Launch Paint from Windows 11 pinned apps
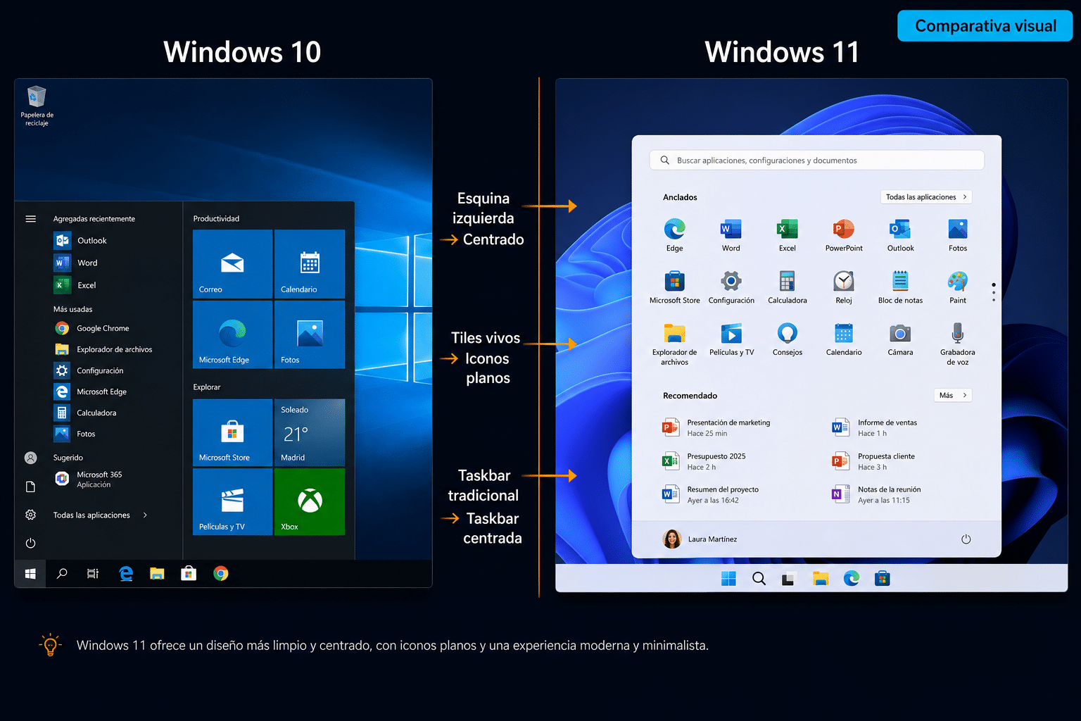Image resolution: width=1081 pixels, height=721 pixels. click(958, 287)
